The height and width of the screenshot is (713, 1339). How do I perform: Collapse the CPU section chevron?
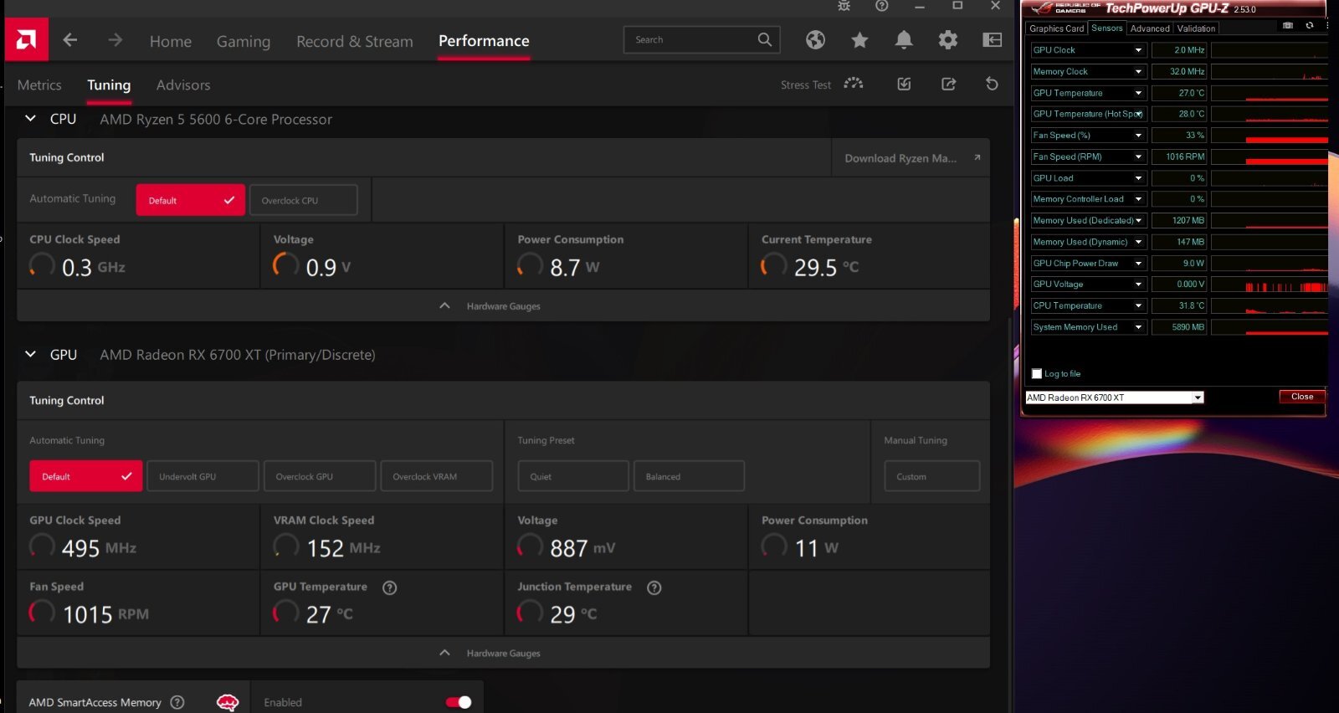pos(30,119)
